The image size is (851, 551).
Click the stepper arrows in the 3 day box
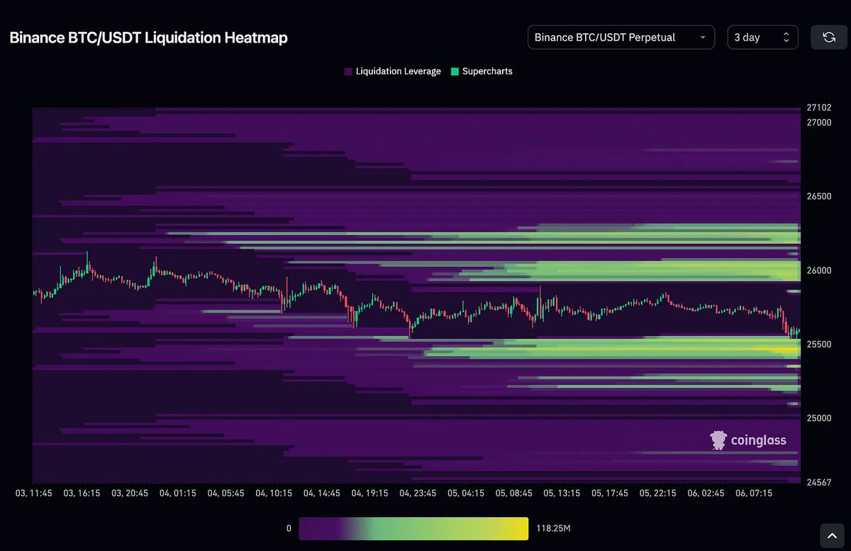pos(786,38)
